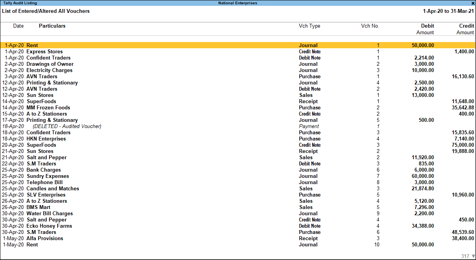Select the 14-Apr-20 SuperFoods receipt entry

click(238, 101)
